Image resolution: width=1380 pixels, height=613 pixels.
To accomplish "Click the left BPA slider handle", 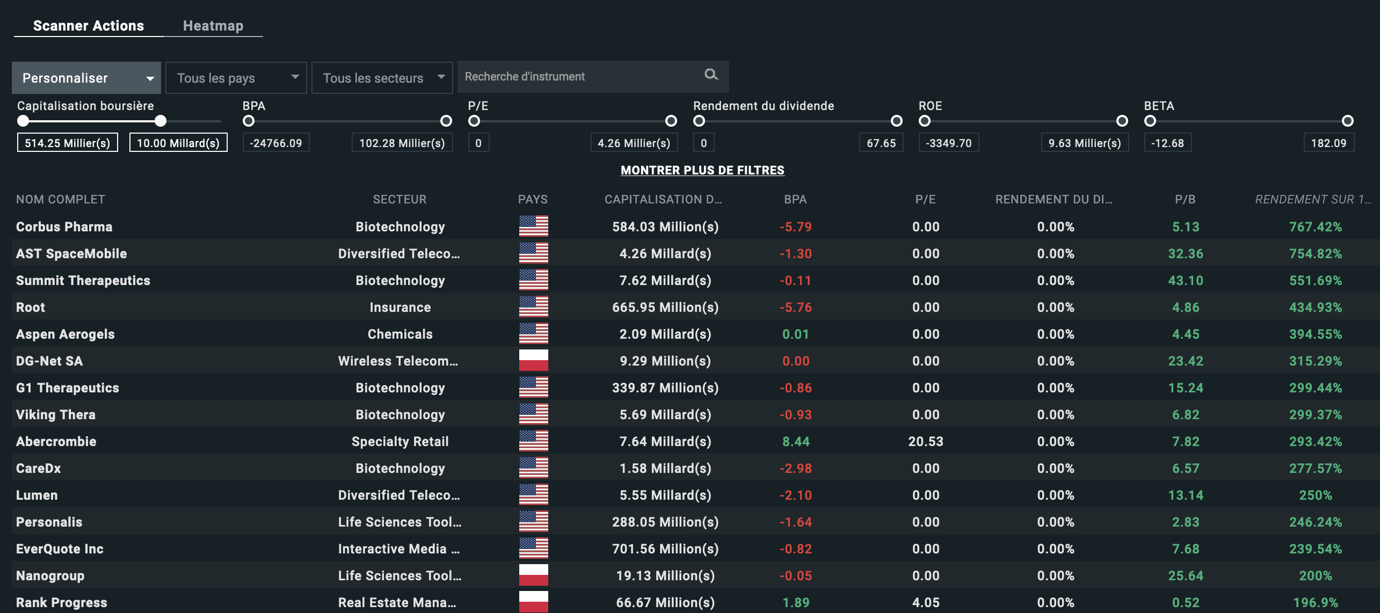I will tap(249, 121).
